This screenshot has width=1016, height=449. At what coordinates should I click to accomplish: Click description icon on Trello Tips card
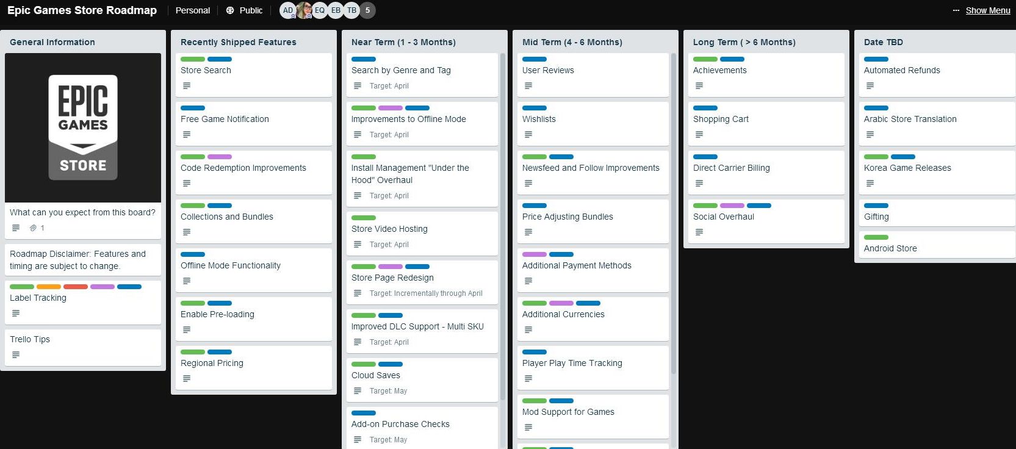click(x=16, y=355)
